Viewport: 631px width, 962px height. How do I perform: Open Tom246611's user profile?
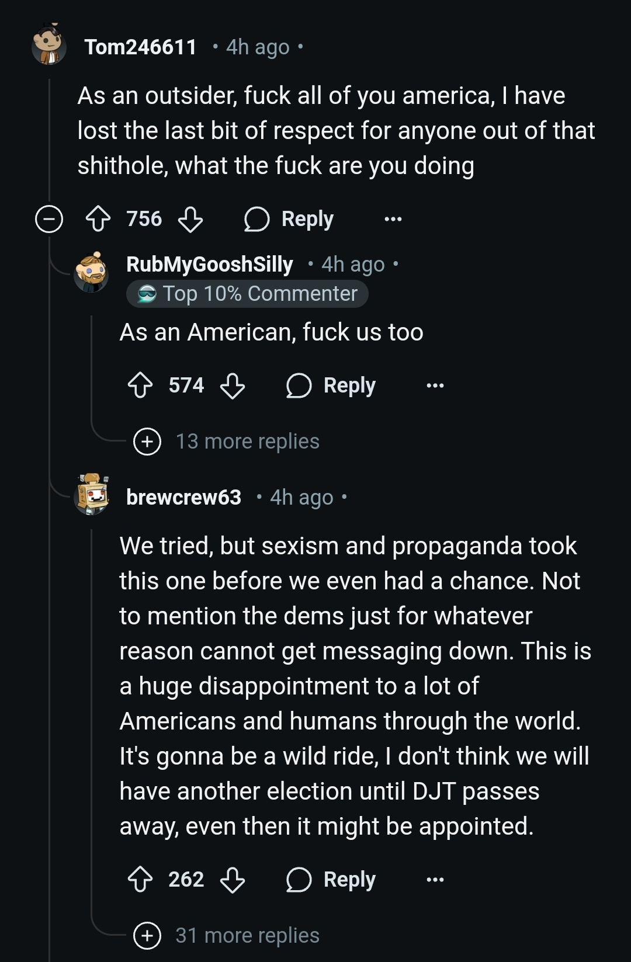click(x=140, y=47)
